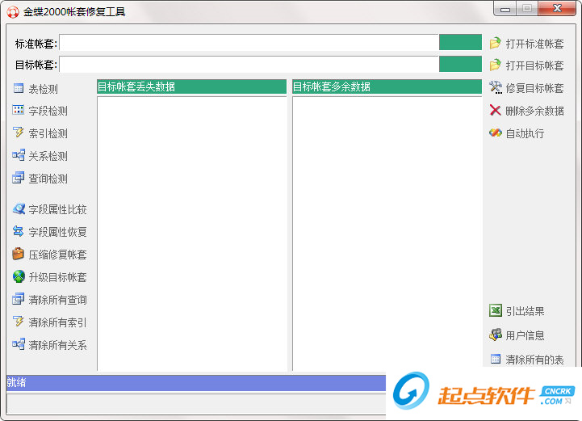Click the 清除所有索引 lightning icon

click(19, 322)
